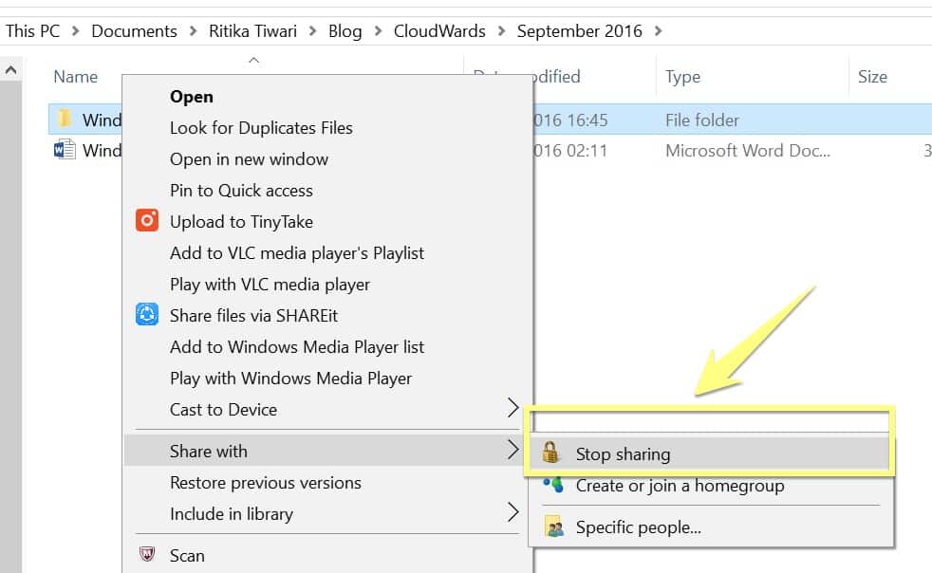Select Restore previous versions
The height and width of the screenshot is (573, 932).
point(266,483)
